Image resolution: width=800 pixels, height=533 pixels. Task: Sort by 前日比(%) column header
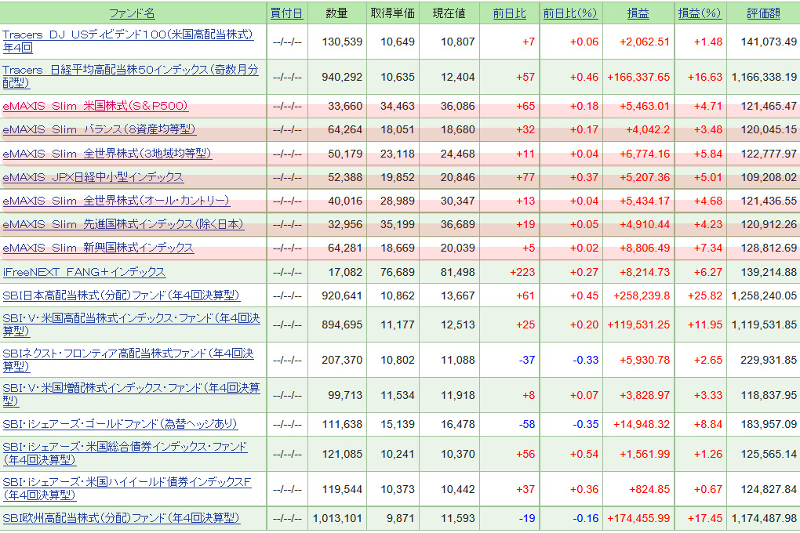point(569,13)
